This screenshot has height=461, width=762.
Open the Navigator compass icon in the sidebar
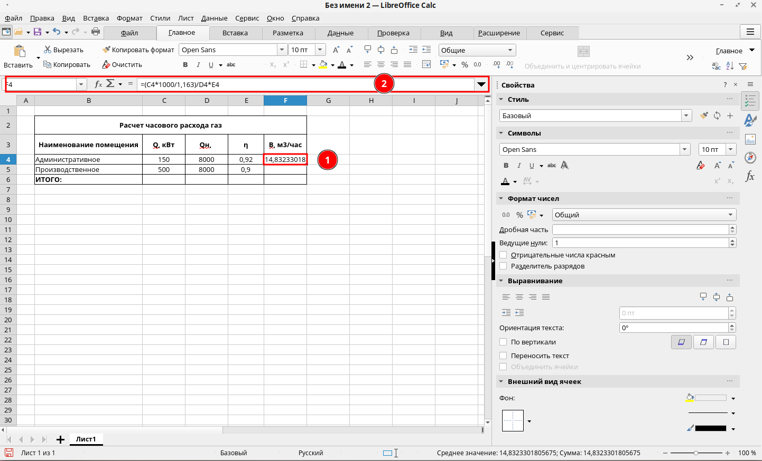pyautogui.click(x=750, y=158)
